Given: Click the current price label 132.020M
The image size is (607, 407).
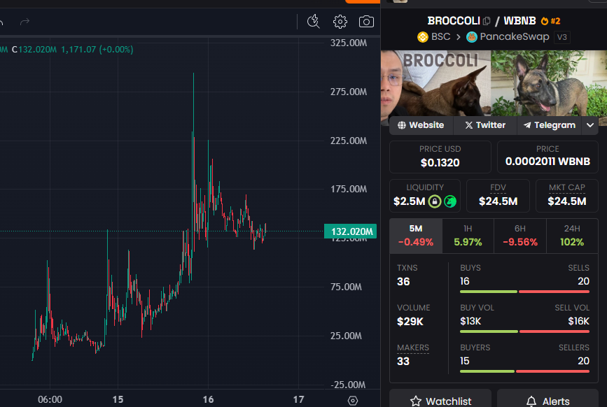Looking at the screenshot, I should tap(350, 231).
